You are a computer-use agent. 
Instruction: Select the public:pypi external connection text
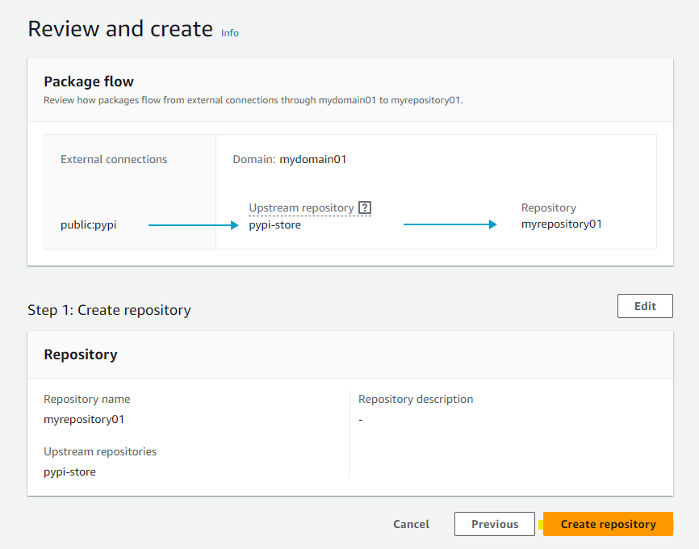coord(89,224)
